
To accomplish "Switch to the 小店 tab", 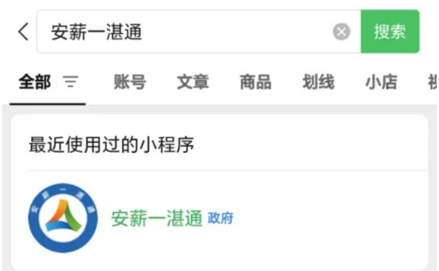I will tap(381, 82).
